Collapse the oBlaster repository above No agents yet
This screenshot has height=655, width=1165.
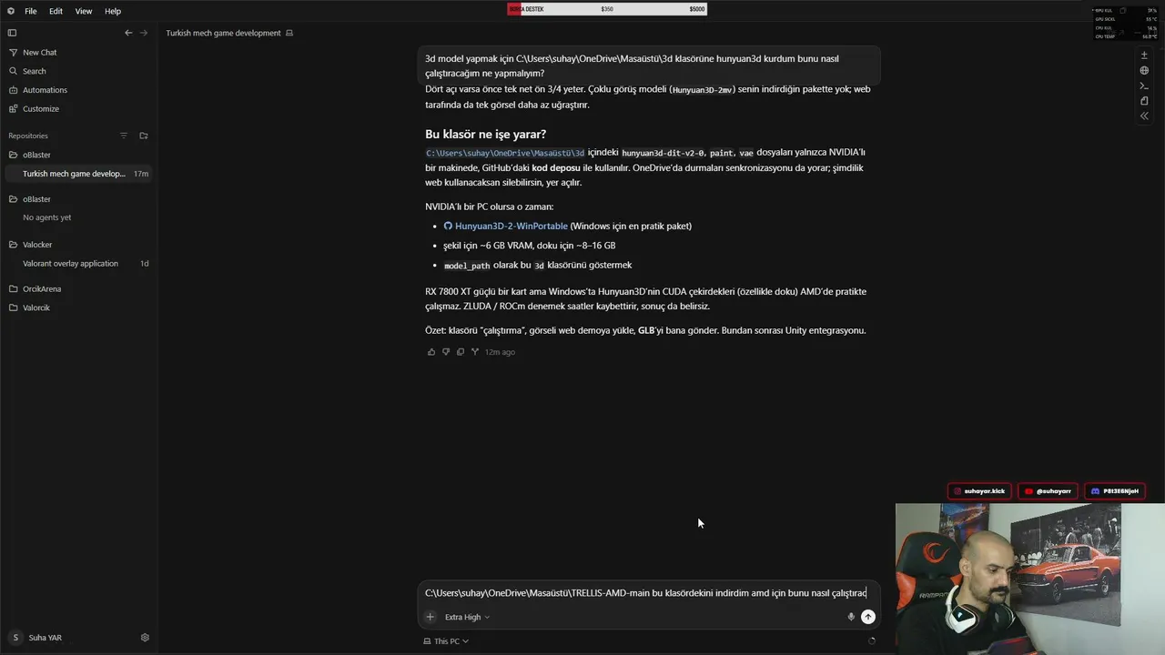78,199
